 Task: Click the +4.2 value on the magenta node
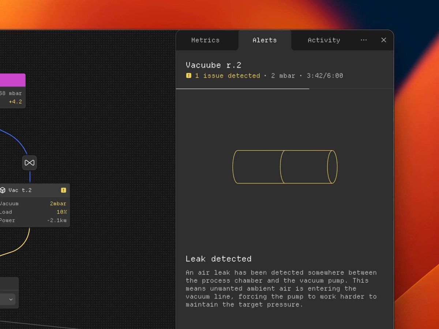coord(15,102)
